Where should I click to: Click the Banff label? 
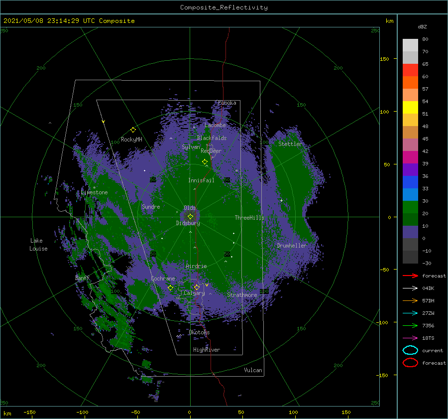[82, 278]
